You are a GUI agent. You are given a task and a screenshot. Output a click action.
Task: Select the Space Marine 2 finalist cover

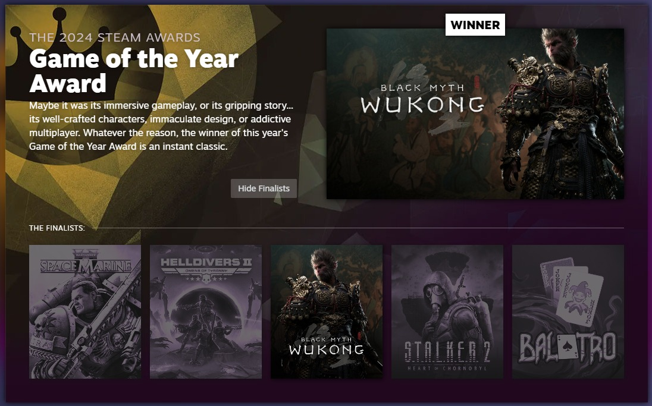tap(85, 311)
